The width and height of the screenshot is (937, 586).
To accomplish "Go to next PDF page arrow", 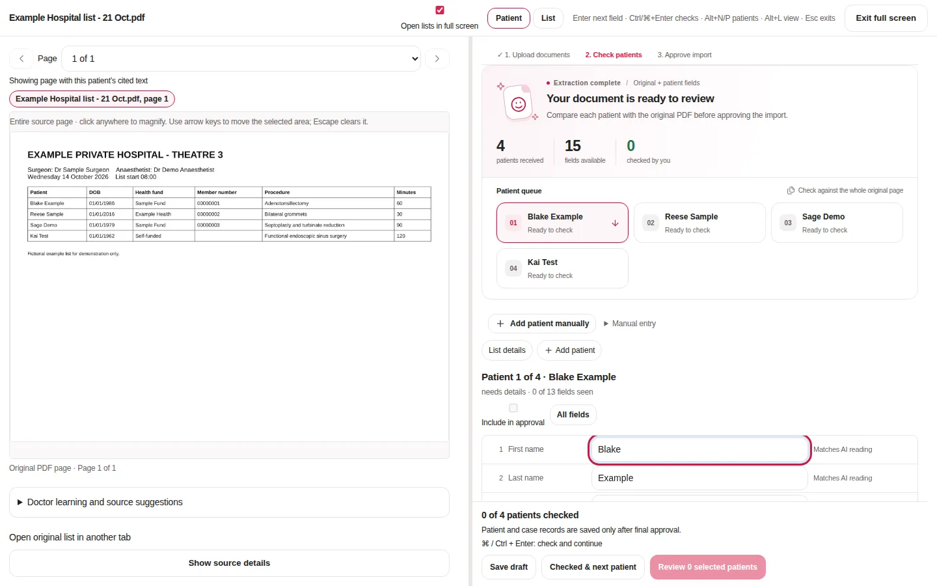I will tap(437, 59).
